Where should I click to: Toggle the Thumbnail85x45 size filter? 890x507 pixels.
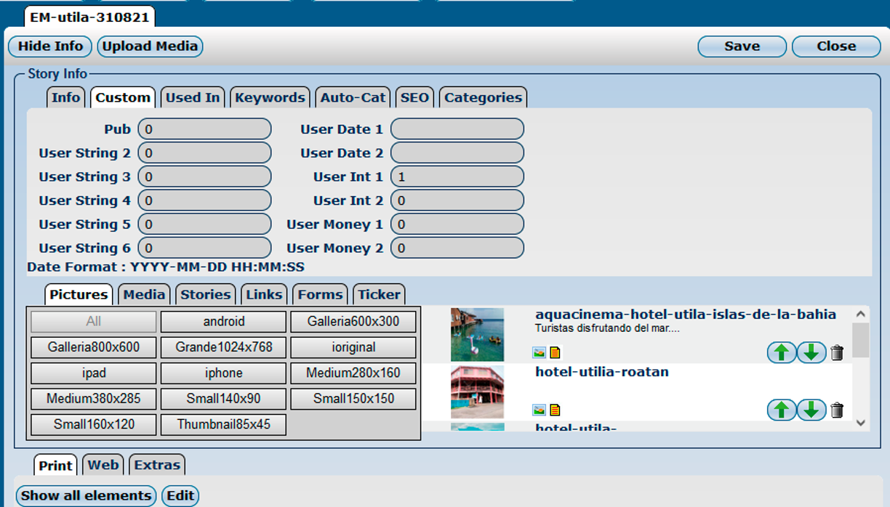(x=223, y=424)
